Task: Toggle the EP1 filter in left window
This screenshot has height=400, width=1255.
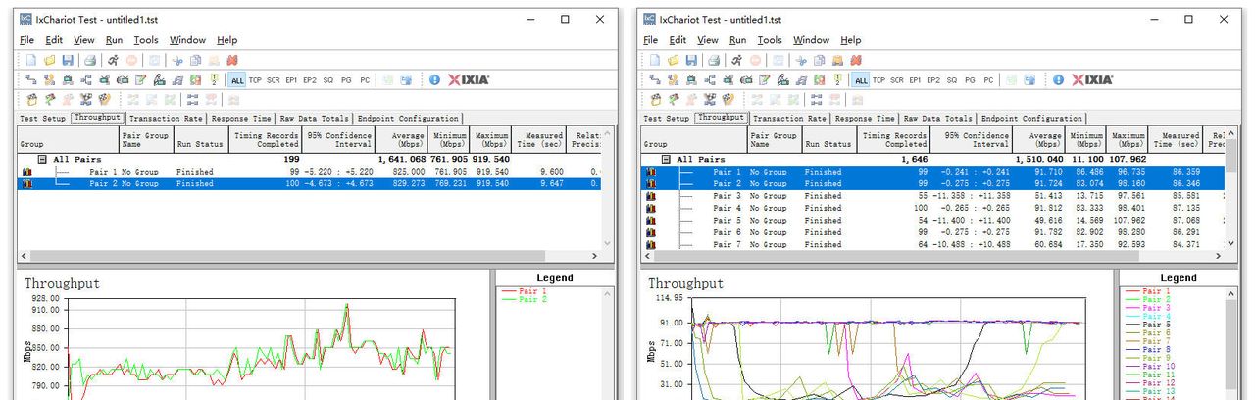Action: pyautogui.click(x=291, y=80)
